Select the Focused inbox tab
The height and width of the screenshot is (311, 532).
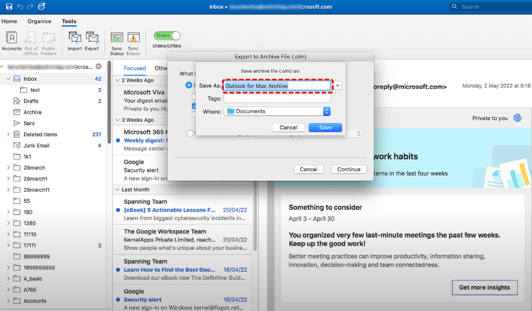(135, 68)
